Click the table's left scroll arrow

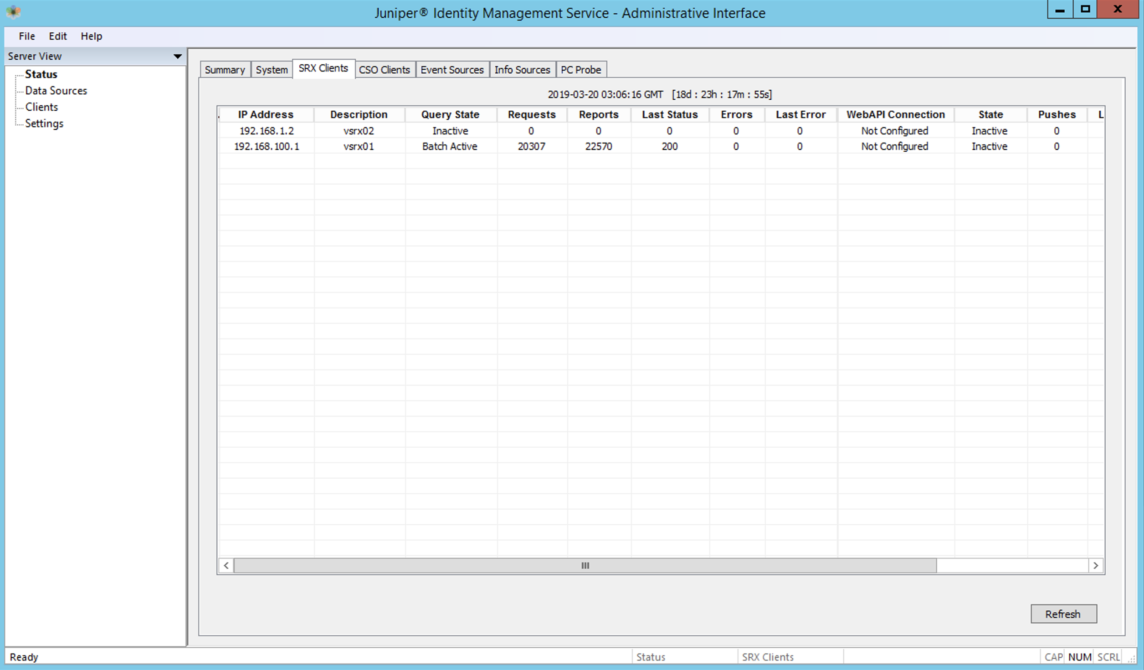pyautogui.click(x=226, y=566)
